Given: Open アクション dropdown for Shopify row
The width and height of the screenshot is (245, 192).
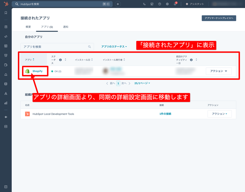Looking at the screenshot, I should 219,71.
